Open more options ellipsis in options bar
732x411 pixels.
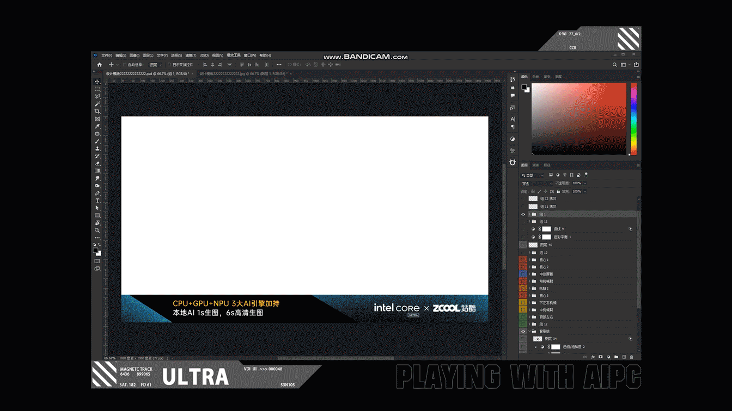[279, 65]
